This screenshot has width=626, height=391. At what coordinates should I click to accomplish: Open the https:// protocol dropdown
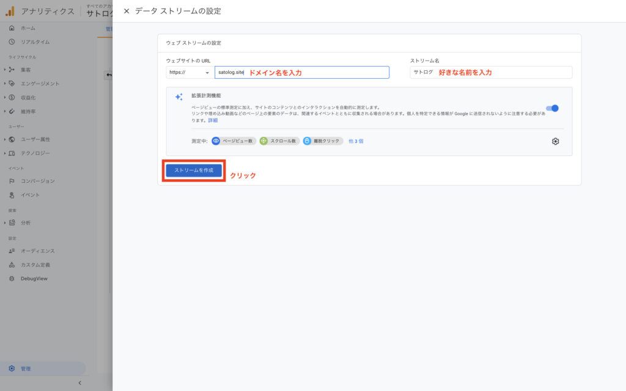coord(189,72)
